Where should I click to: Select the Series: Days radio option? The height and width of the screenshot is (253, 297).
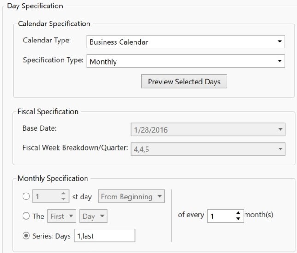[x=26, y=236]
